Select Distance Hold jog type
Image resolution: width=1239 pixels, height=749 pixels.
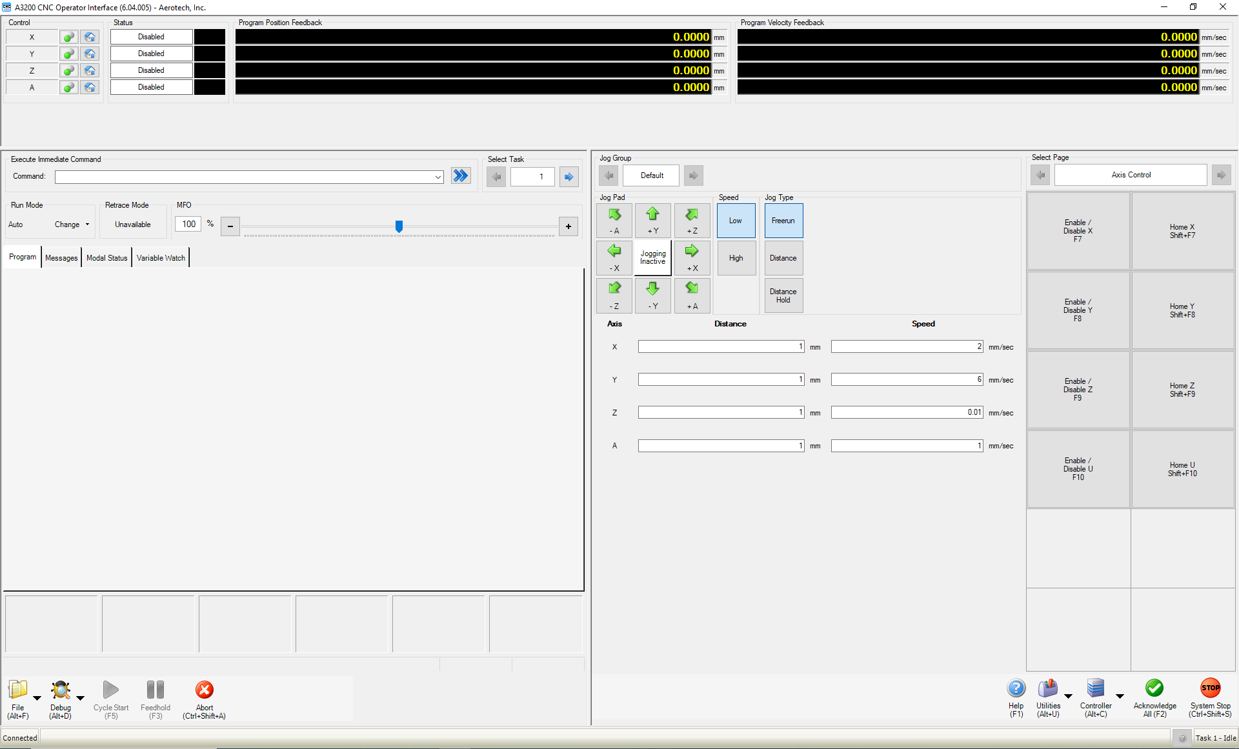783,295
